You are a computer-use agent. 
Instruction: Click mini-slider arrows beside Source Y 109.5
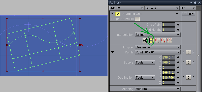178,63
